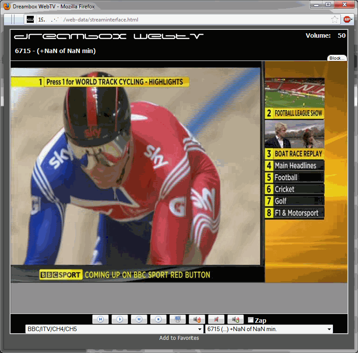Click the Dreambox WebTV logo
The width and height of the screenshot is (358, 353).
coord(109,36)
